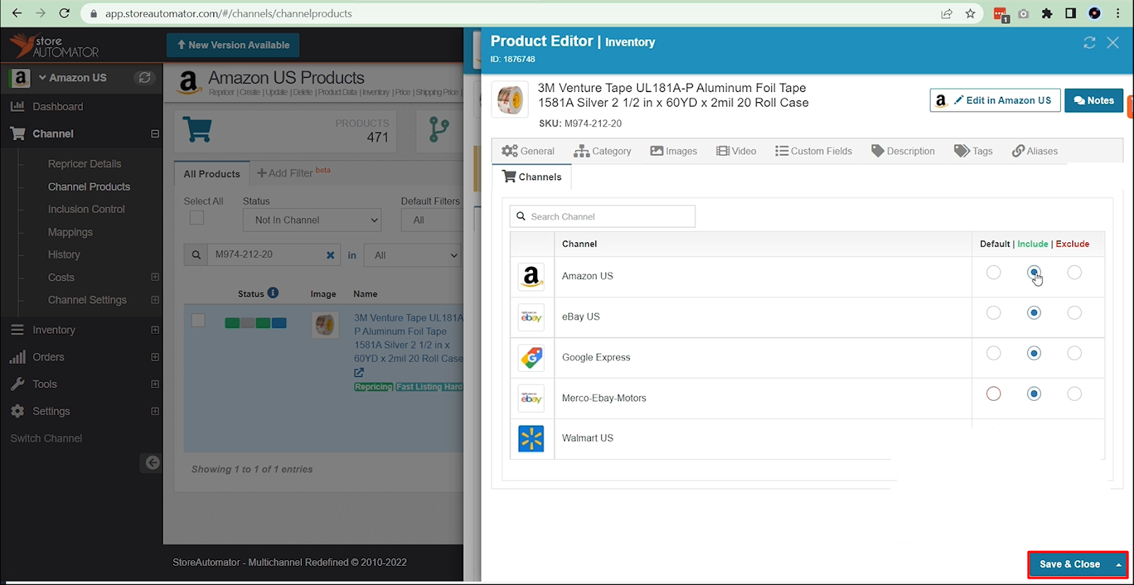Click the Save & Close button
Viewport: 1134px width, 585px height.
(x=1070, y=564)
